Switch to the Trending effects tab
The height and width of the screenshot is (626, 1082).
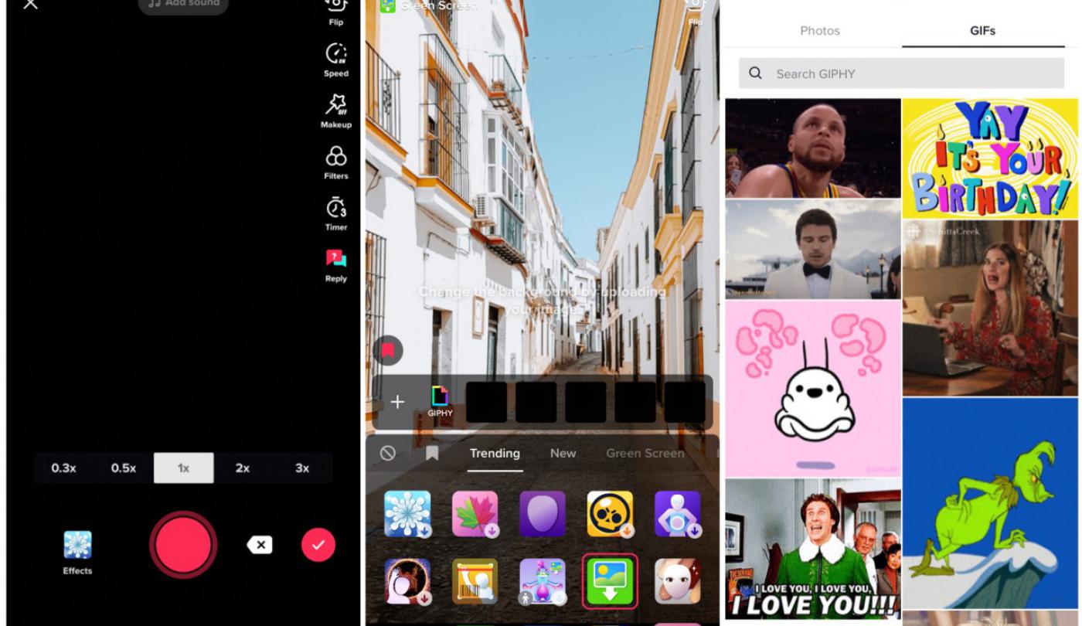(x=495, y=454)
